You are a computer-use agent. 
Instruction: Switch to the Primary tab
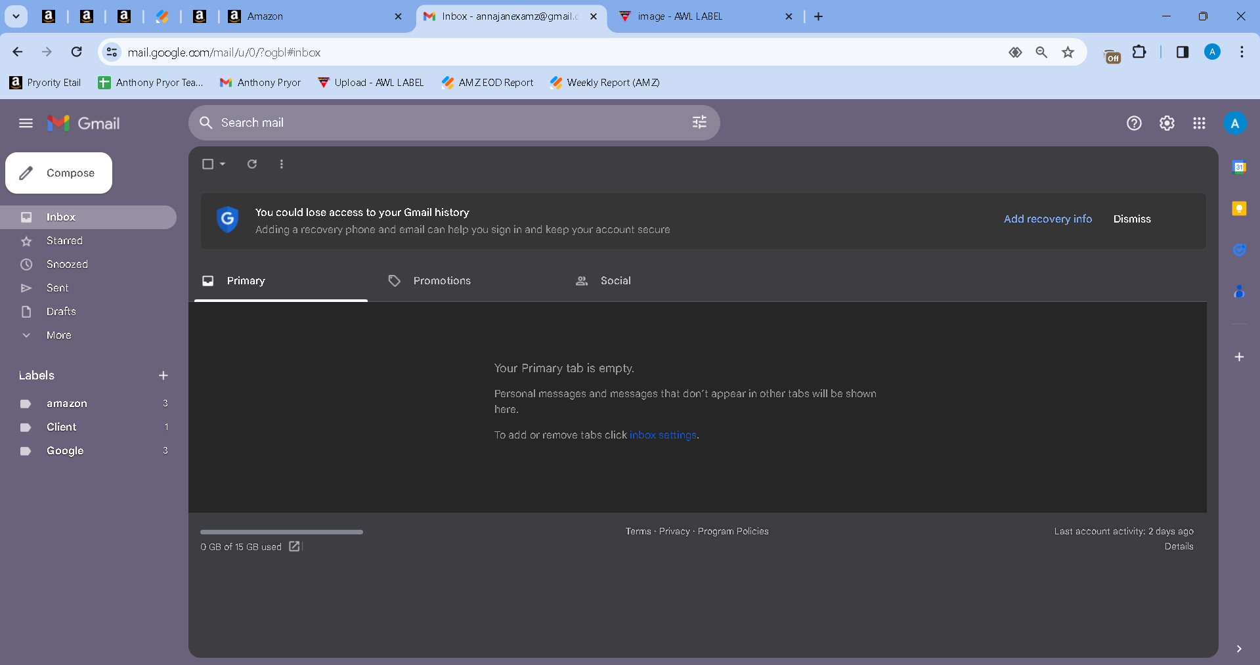tap(281, 280)
